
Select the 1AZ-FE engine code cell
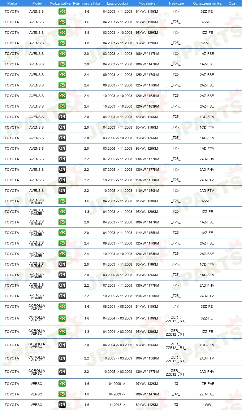[207, 233]
